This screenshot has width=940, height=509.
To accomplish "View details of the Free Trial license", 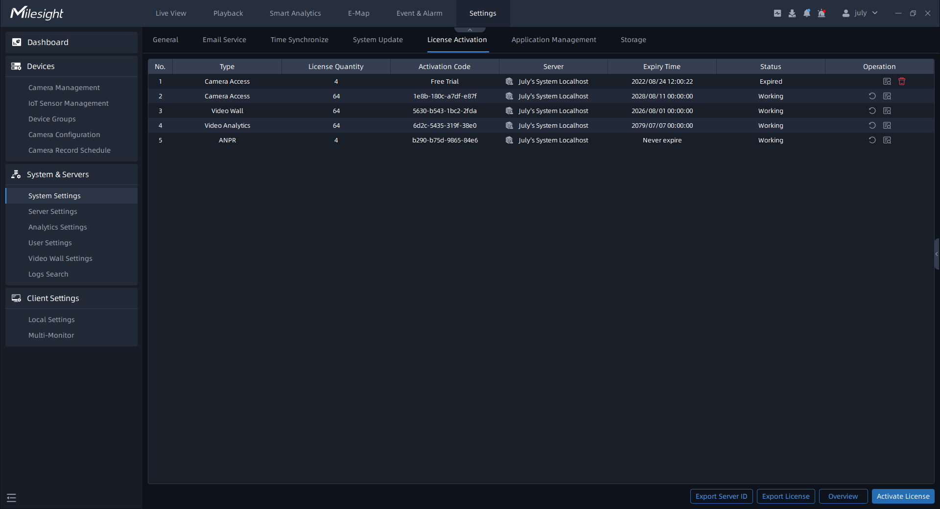I will click(x=887, y=82).
